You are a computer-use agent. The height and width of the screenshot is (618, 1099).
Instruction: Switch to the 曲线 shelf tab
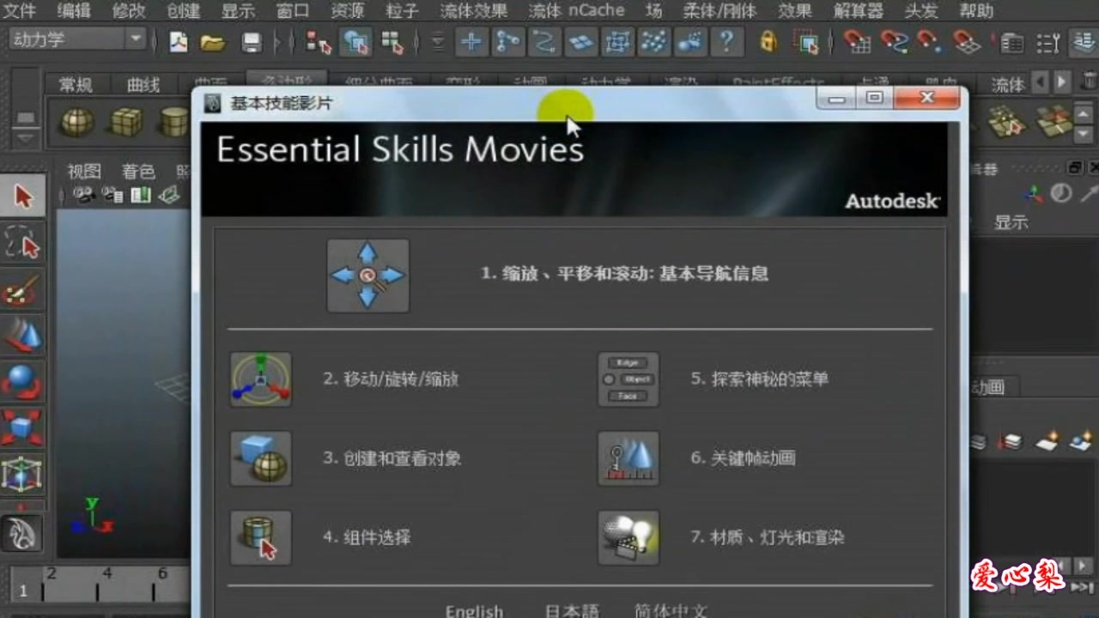(143, 84)
